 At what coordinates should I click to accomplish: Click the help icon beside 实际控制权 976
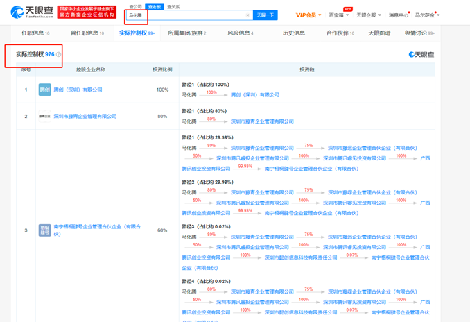(58, 54)
